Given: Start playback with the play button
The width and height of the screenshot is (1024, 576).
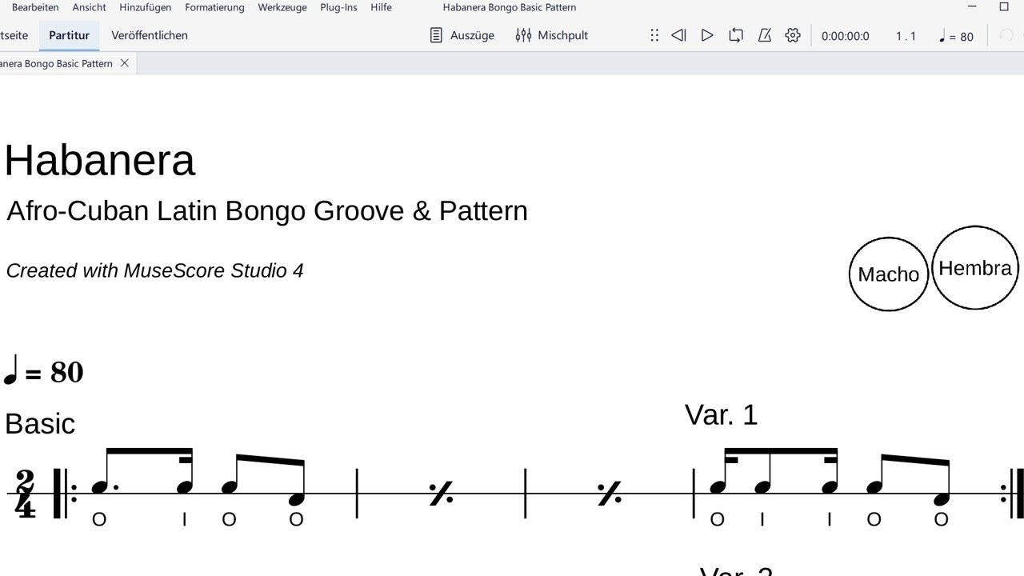Looking at the screenshot, I should pyautogui.click(x=707, y=35).
